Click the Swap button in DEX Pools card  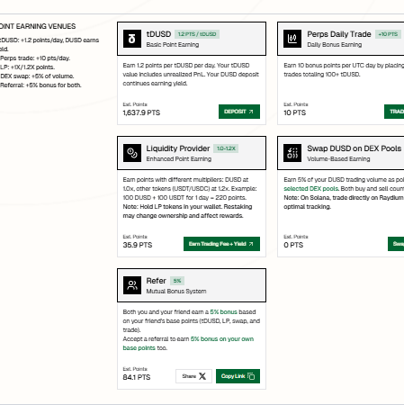[x=396, y=244]
